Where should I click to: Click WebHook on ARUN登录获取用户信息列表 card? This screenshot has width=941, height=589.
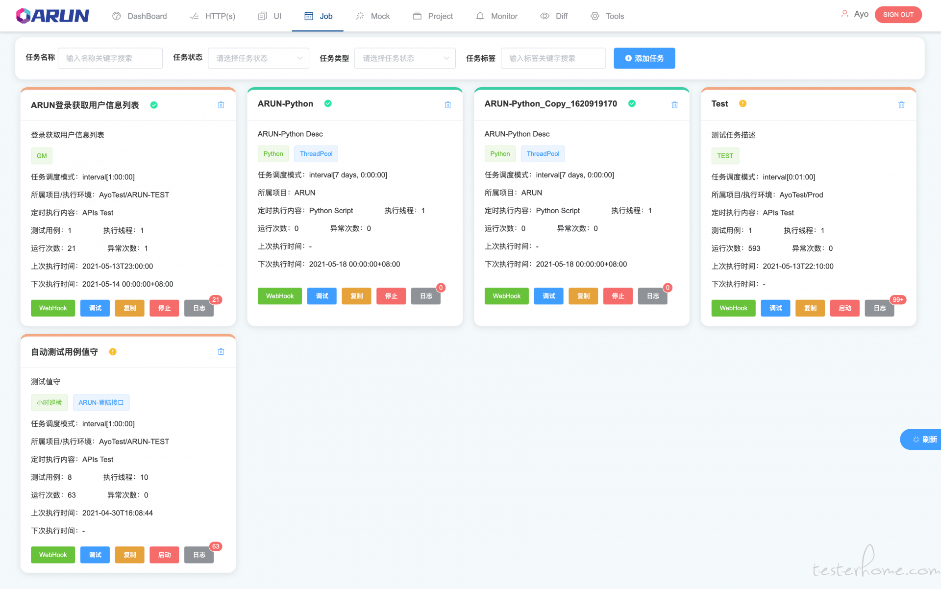point(53,308)
